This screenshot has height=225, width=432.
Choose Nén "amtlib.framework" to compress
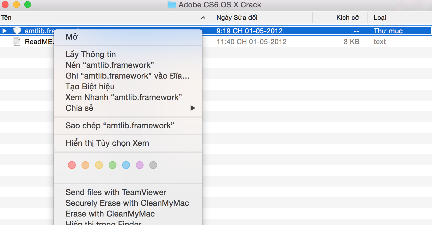tap(110, 65)
